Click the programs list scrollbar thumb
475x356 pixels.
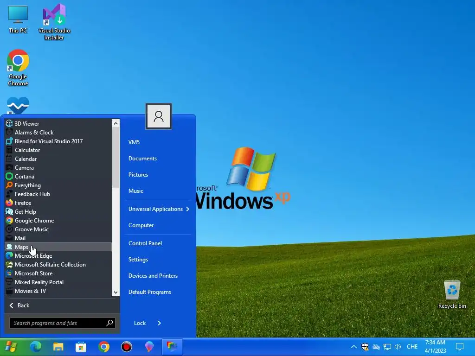pyautogui.click(x=116, y=158)
